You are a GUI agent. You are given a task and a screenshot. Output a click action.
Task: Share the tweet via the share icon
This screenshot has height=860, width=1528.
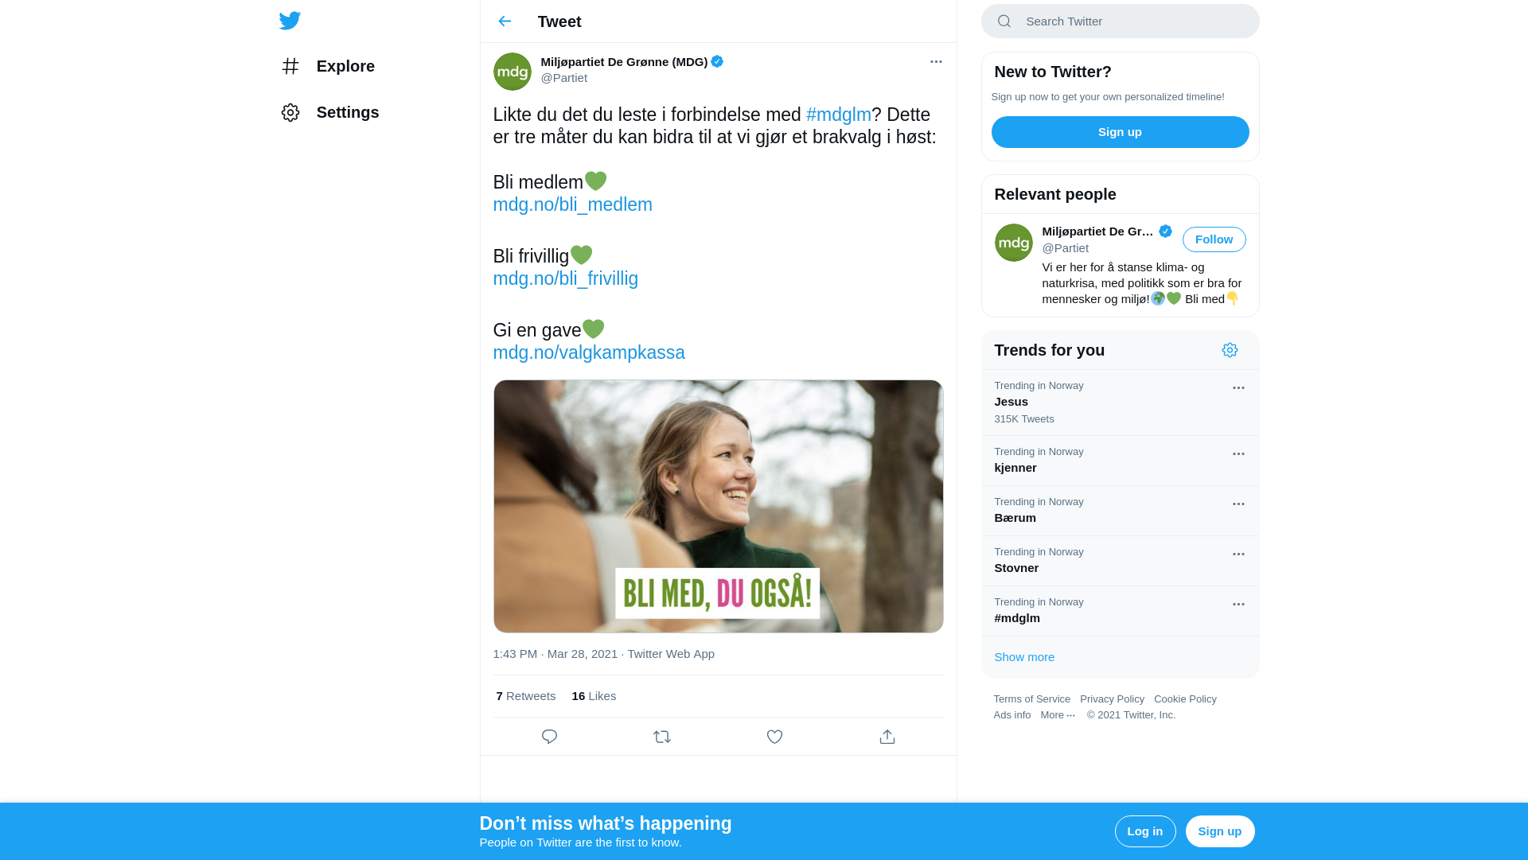(887, 737)
